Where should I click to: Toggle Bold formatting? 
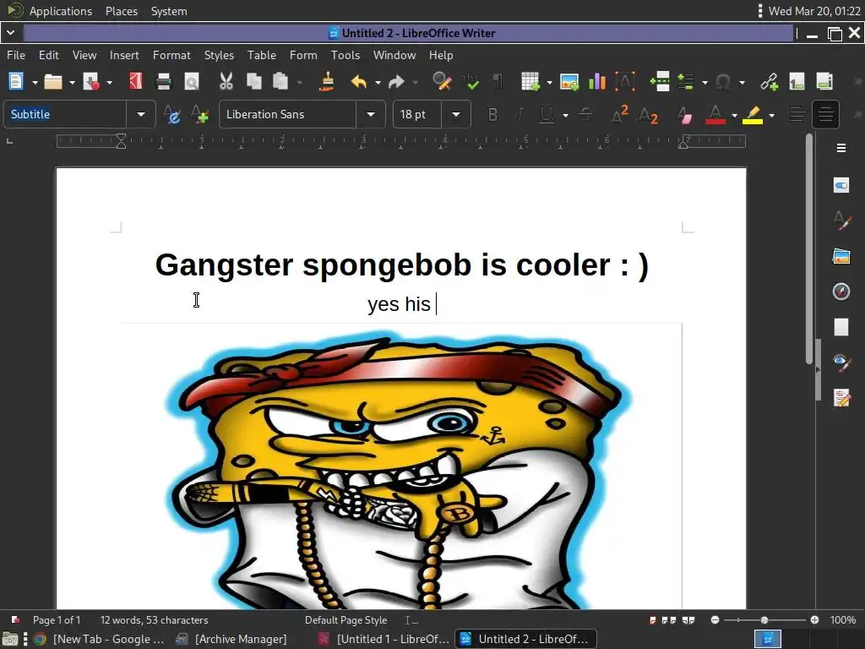492,115
